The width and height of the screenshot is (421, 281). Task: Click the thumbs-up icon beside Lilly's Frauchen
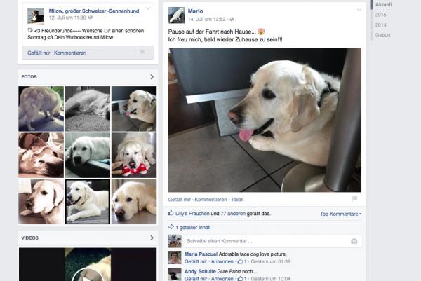click(x=171, y=213)
